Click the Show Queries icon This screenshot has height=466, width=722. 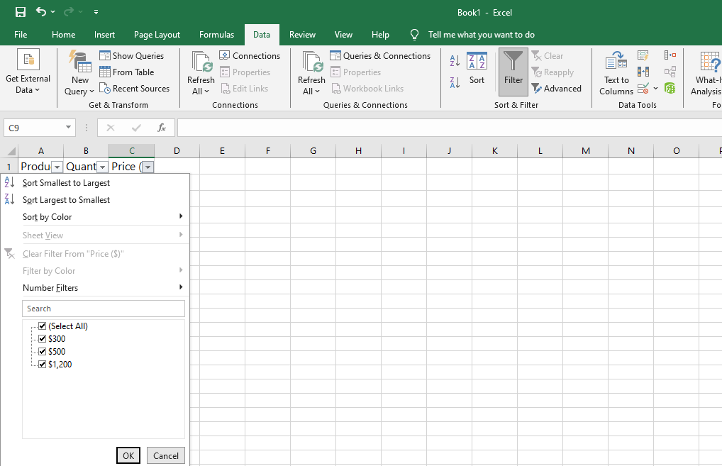134,55
